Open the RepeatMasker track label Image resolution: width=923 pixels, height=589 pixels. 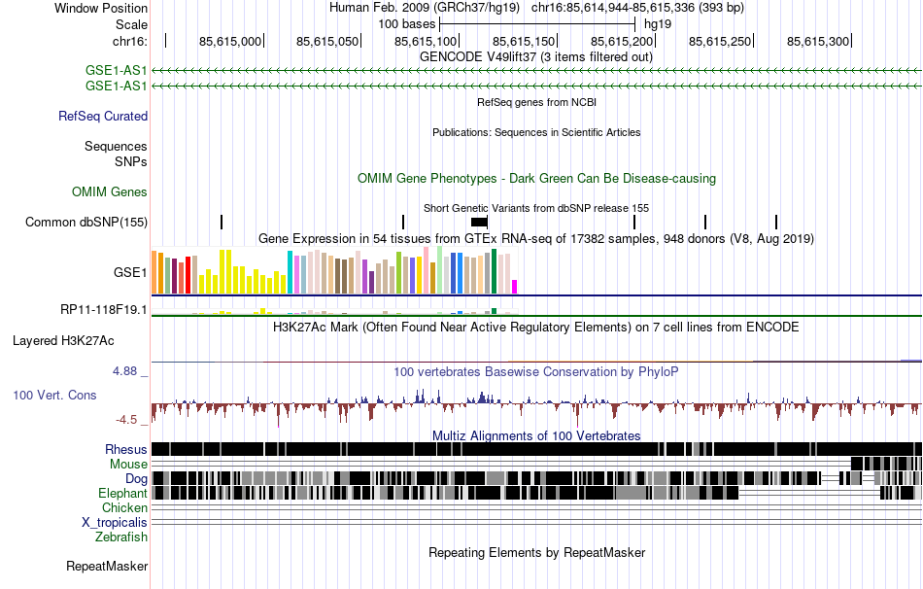[107, 567]
